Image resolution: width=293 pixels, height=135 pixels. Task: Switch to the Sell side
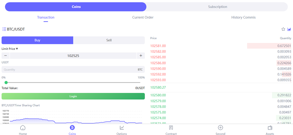tap(109, 40)
